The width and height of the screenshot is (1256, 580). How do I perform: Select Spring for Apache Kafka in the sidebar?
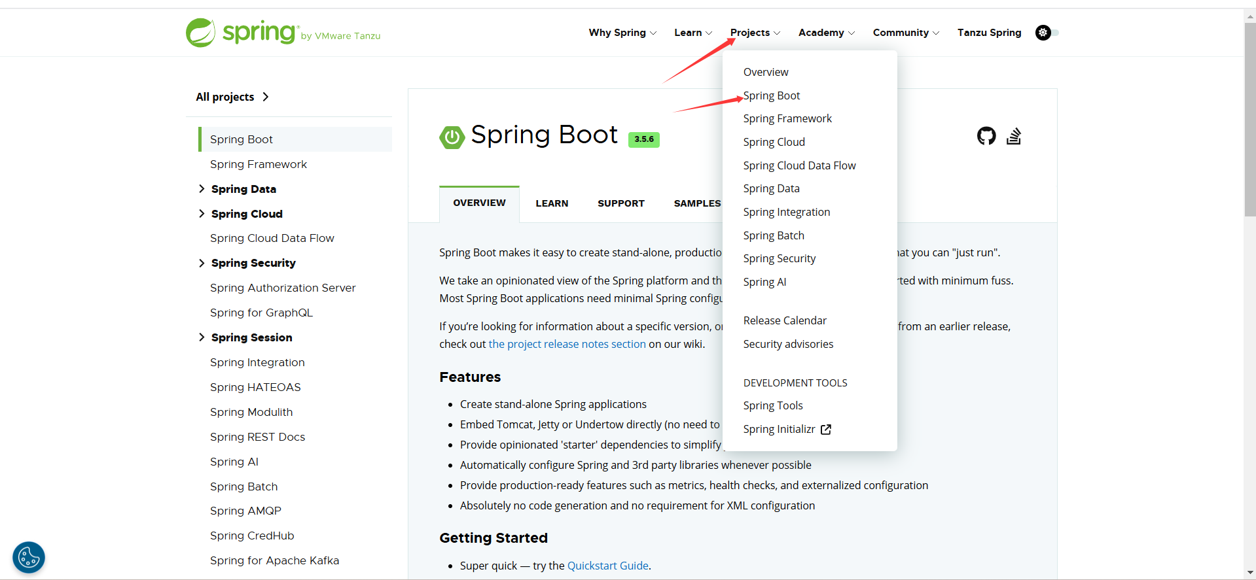tap(274, 560)
